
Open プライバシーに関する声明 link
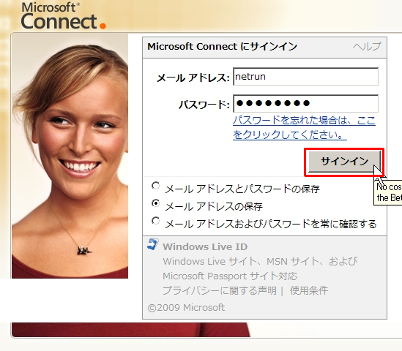[220, 290]
